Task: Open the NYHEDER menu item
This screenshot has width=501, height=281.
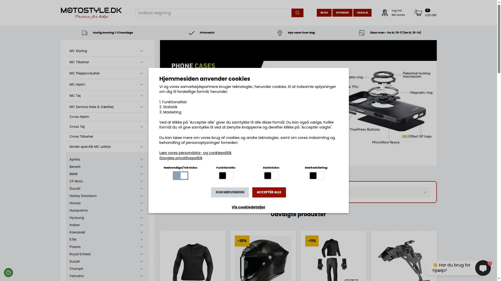Action: coord(342,13)
